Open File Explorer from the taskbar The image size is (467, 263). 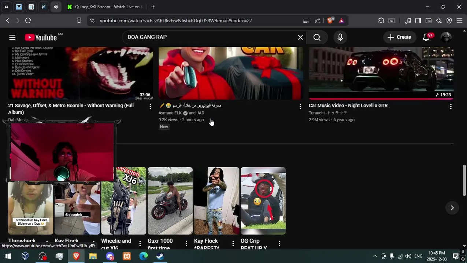93,256
